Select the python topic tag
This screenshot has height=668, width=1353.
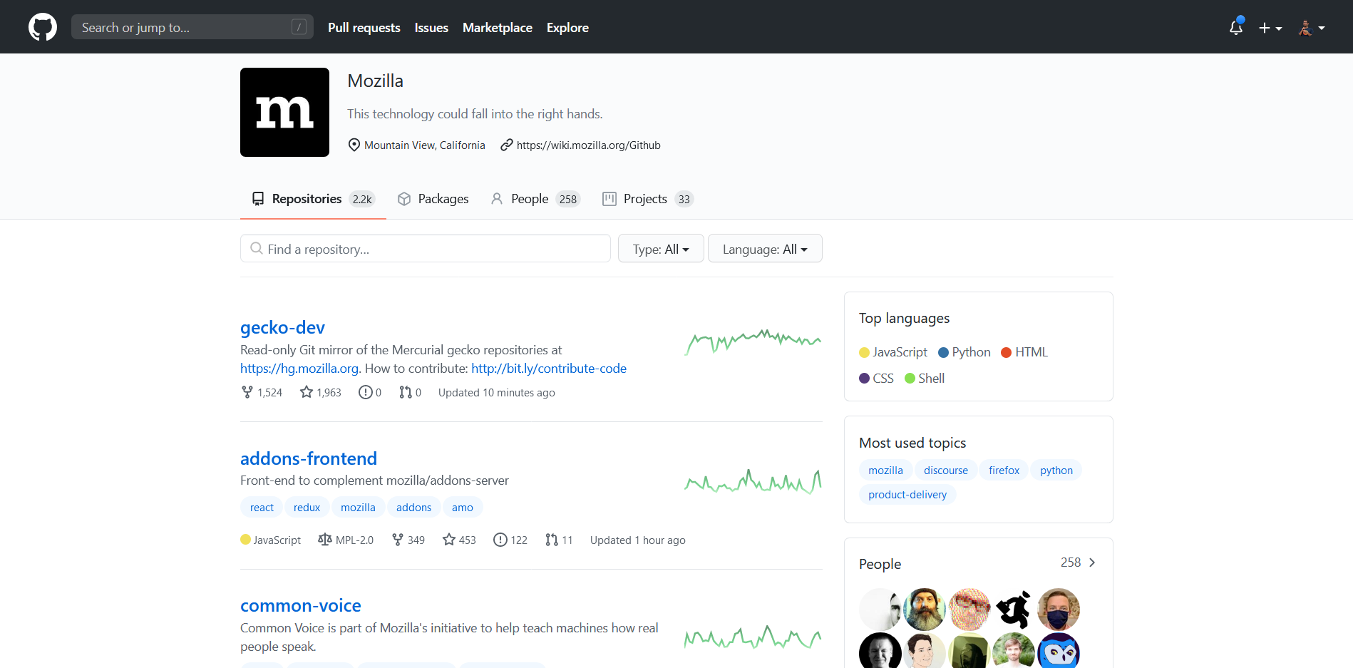(1056, 471)
